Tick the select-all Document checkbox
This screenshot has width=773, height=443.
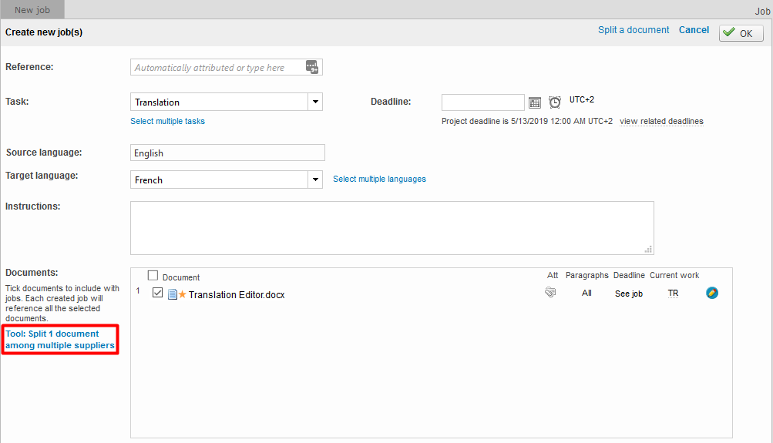pyautogui.click(x=153, y=276)
